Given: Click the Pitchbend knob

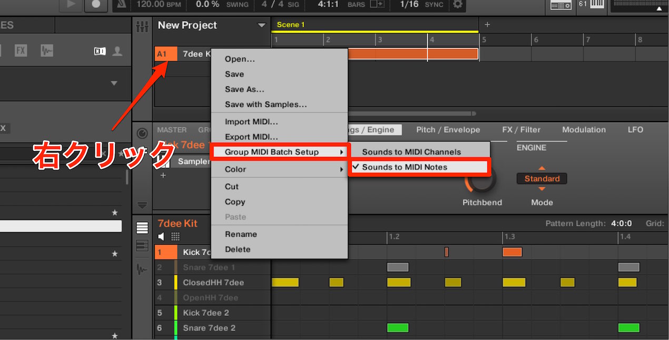Looking at the screenshot, I should pos(481,178).
